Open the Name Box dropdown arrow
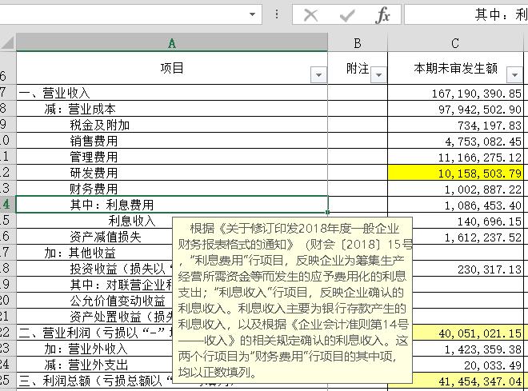Image resolution: width=528 pixels, height=391 pixels. (x=252, y=14)
